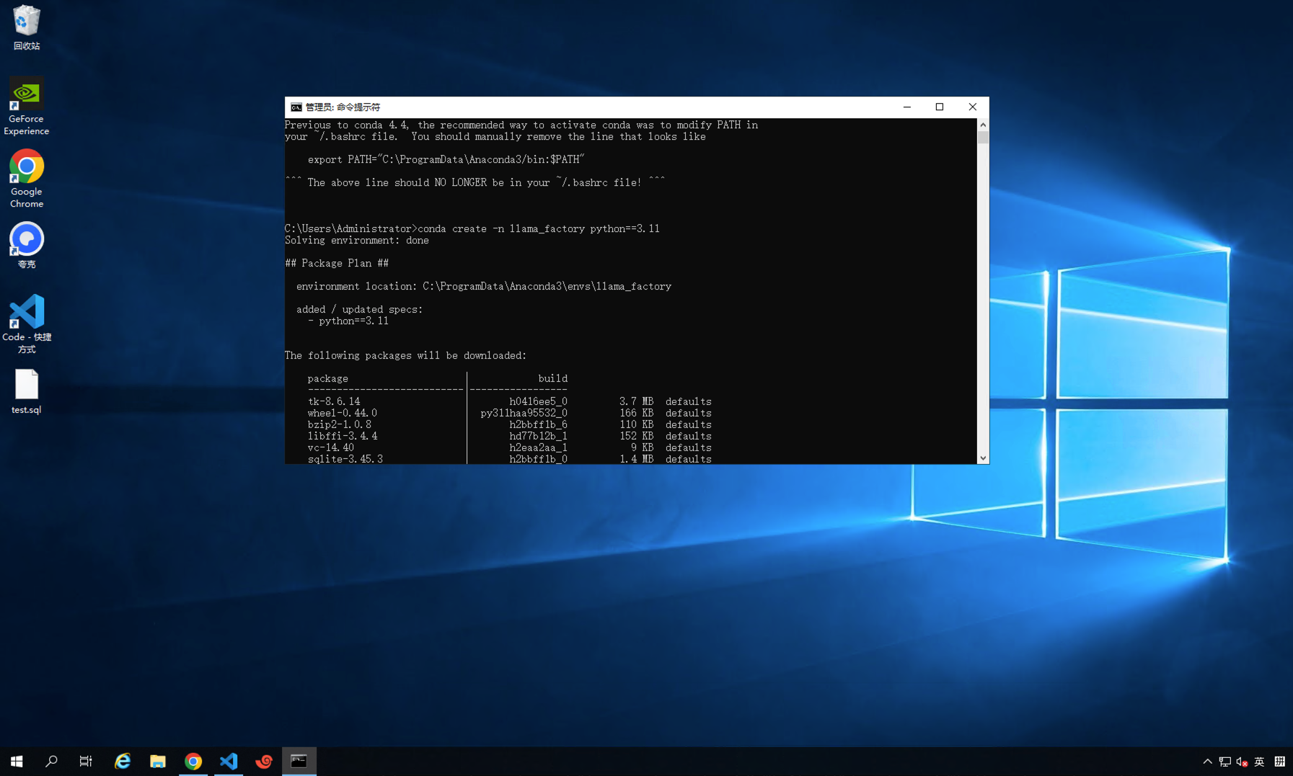Open the Recycle Bin desktop icon
This screenshot has height=776, width=1293.
[x=27, y=22]
